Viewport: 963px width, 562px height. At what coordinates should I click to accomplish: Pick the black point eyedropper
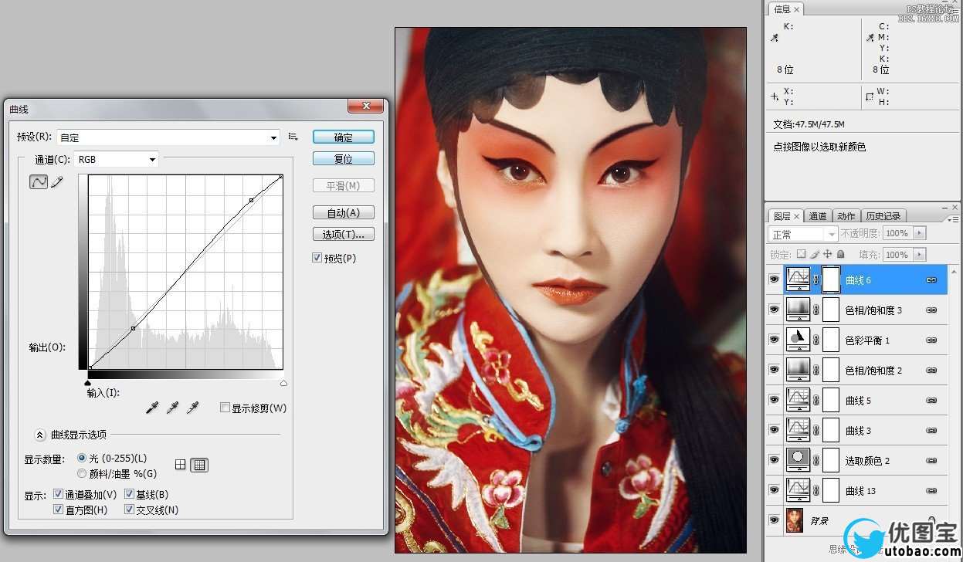[152, 407]
